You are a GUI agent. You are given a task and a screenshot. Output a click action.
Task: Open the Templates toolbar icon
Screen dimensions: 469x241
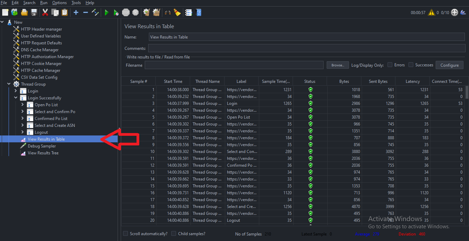(14, 12)
